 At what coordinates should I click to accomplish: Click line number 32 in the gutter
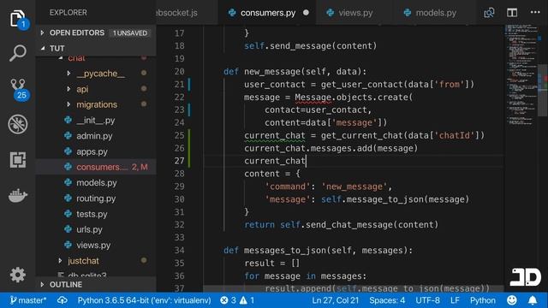[x=179, y=224]
